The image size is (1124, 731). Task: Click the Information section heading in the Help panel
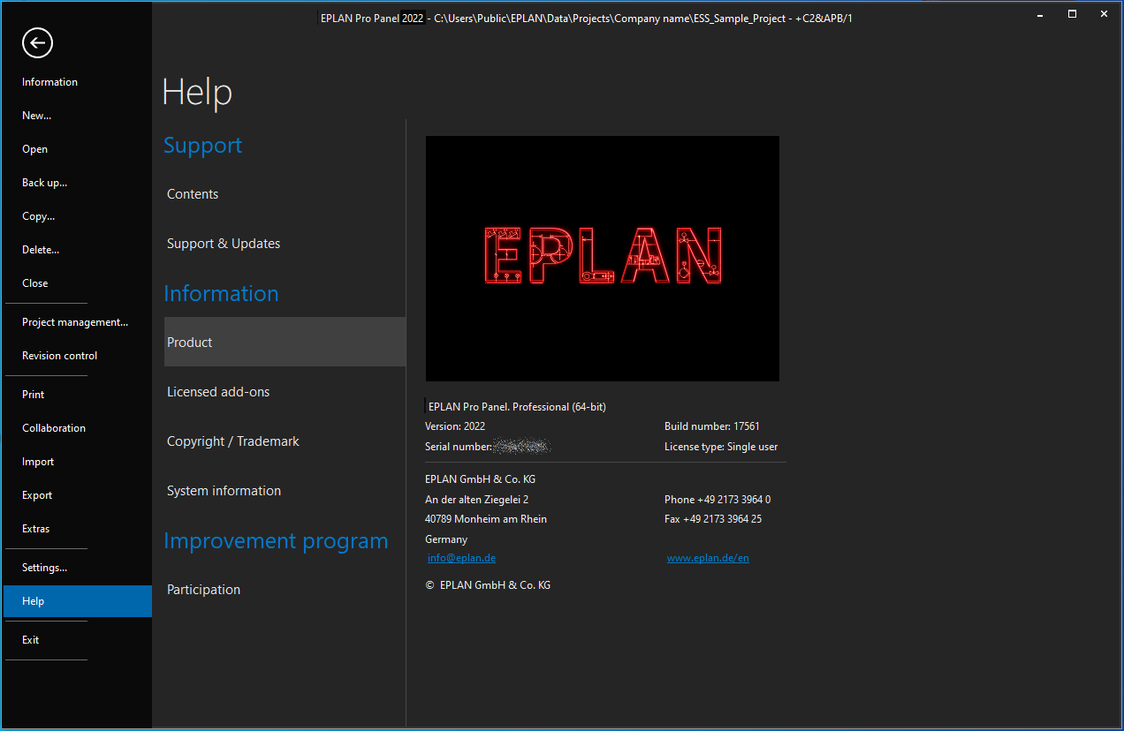221,294
